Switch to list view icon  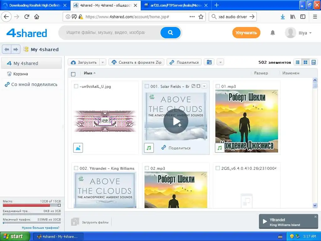298,62
